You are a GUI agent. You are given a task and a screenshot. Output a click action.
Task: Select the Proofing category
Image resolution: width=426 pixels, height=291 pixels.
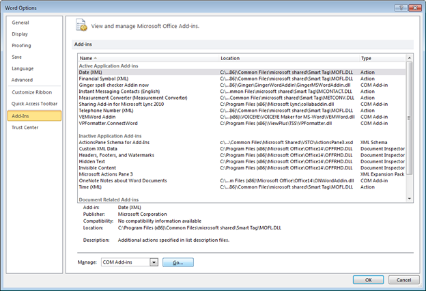pyautogui.click(x=22, y=46)
